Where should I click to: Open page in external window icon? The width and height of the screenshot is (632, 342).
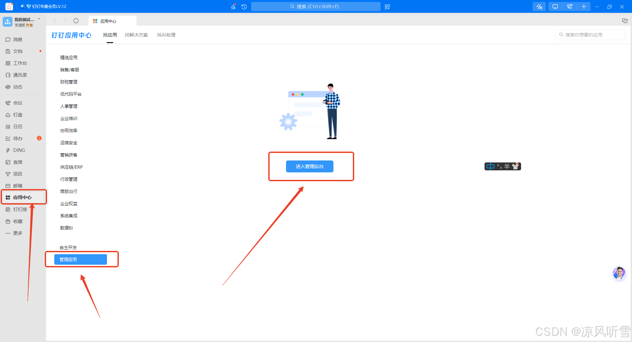point(625,21)
